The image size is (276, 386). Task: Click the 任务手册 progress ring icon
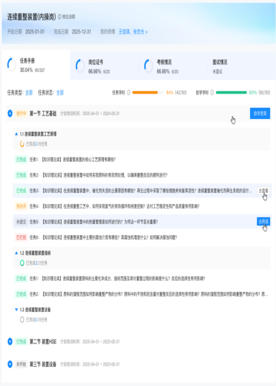tap(12, 65)
